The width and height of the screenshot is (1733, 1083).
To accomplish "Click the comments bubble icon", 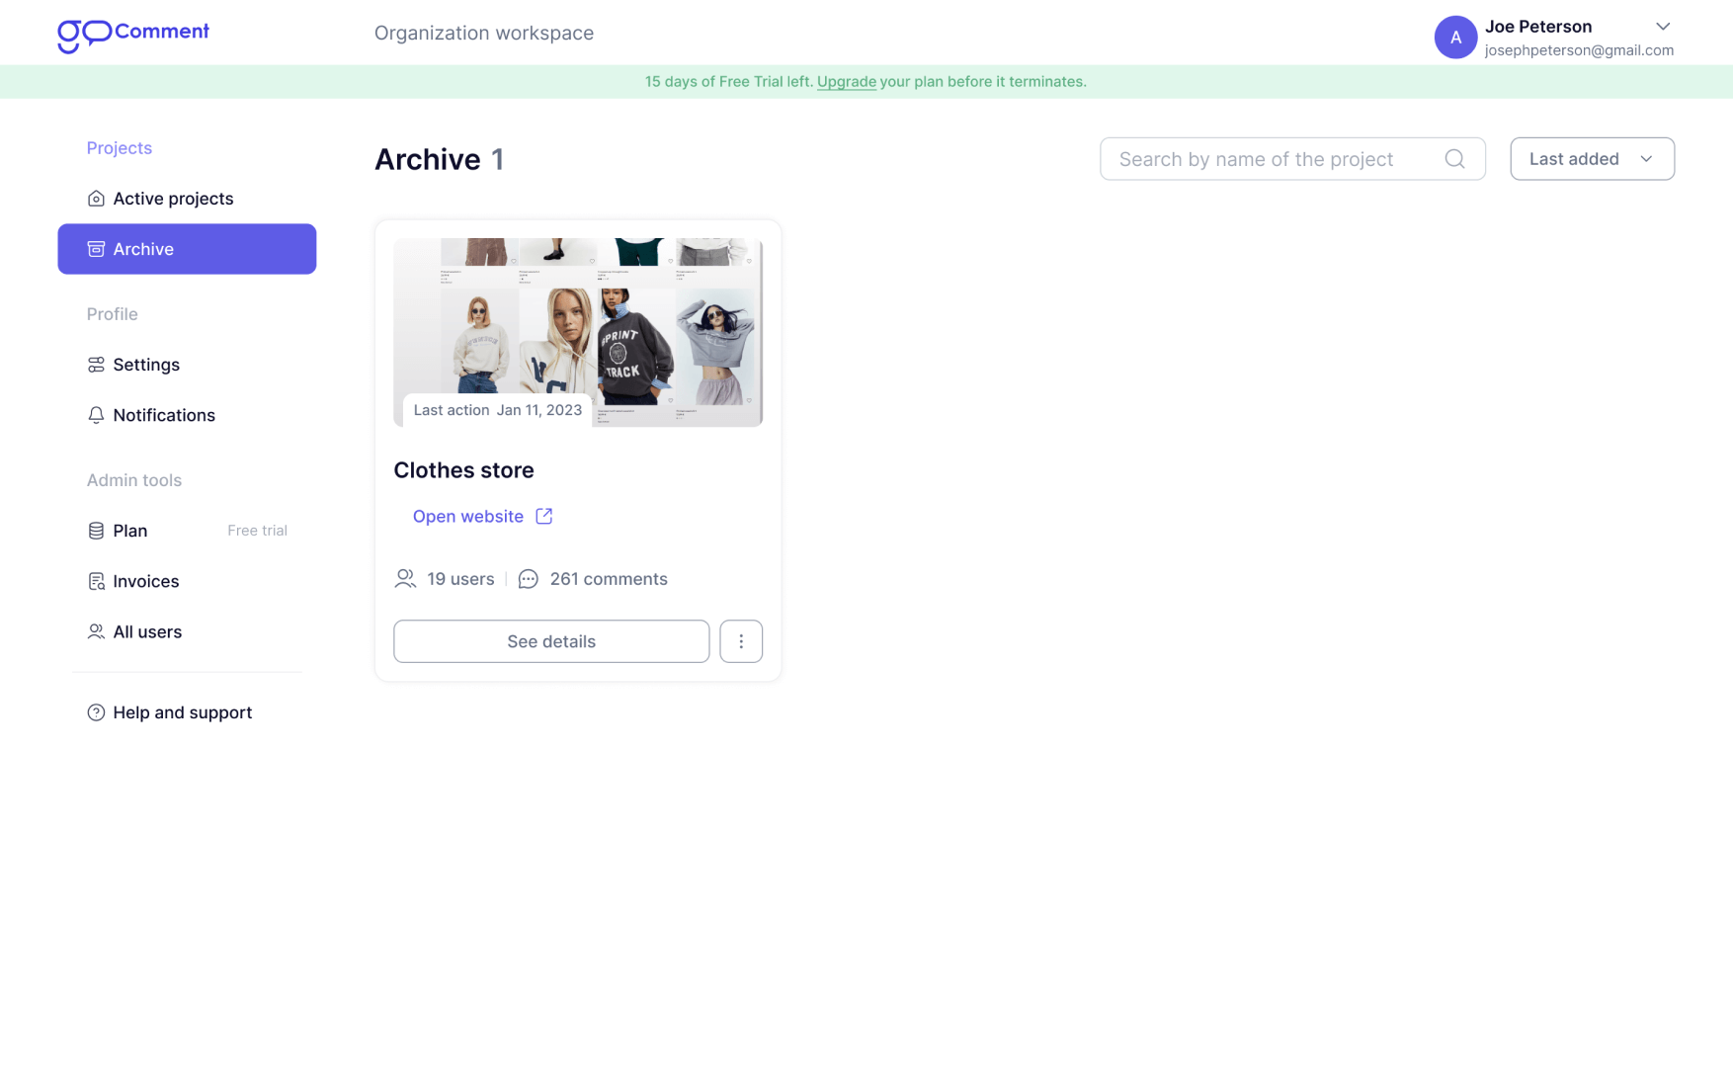I will point(529,579).
